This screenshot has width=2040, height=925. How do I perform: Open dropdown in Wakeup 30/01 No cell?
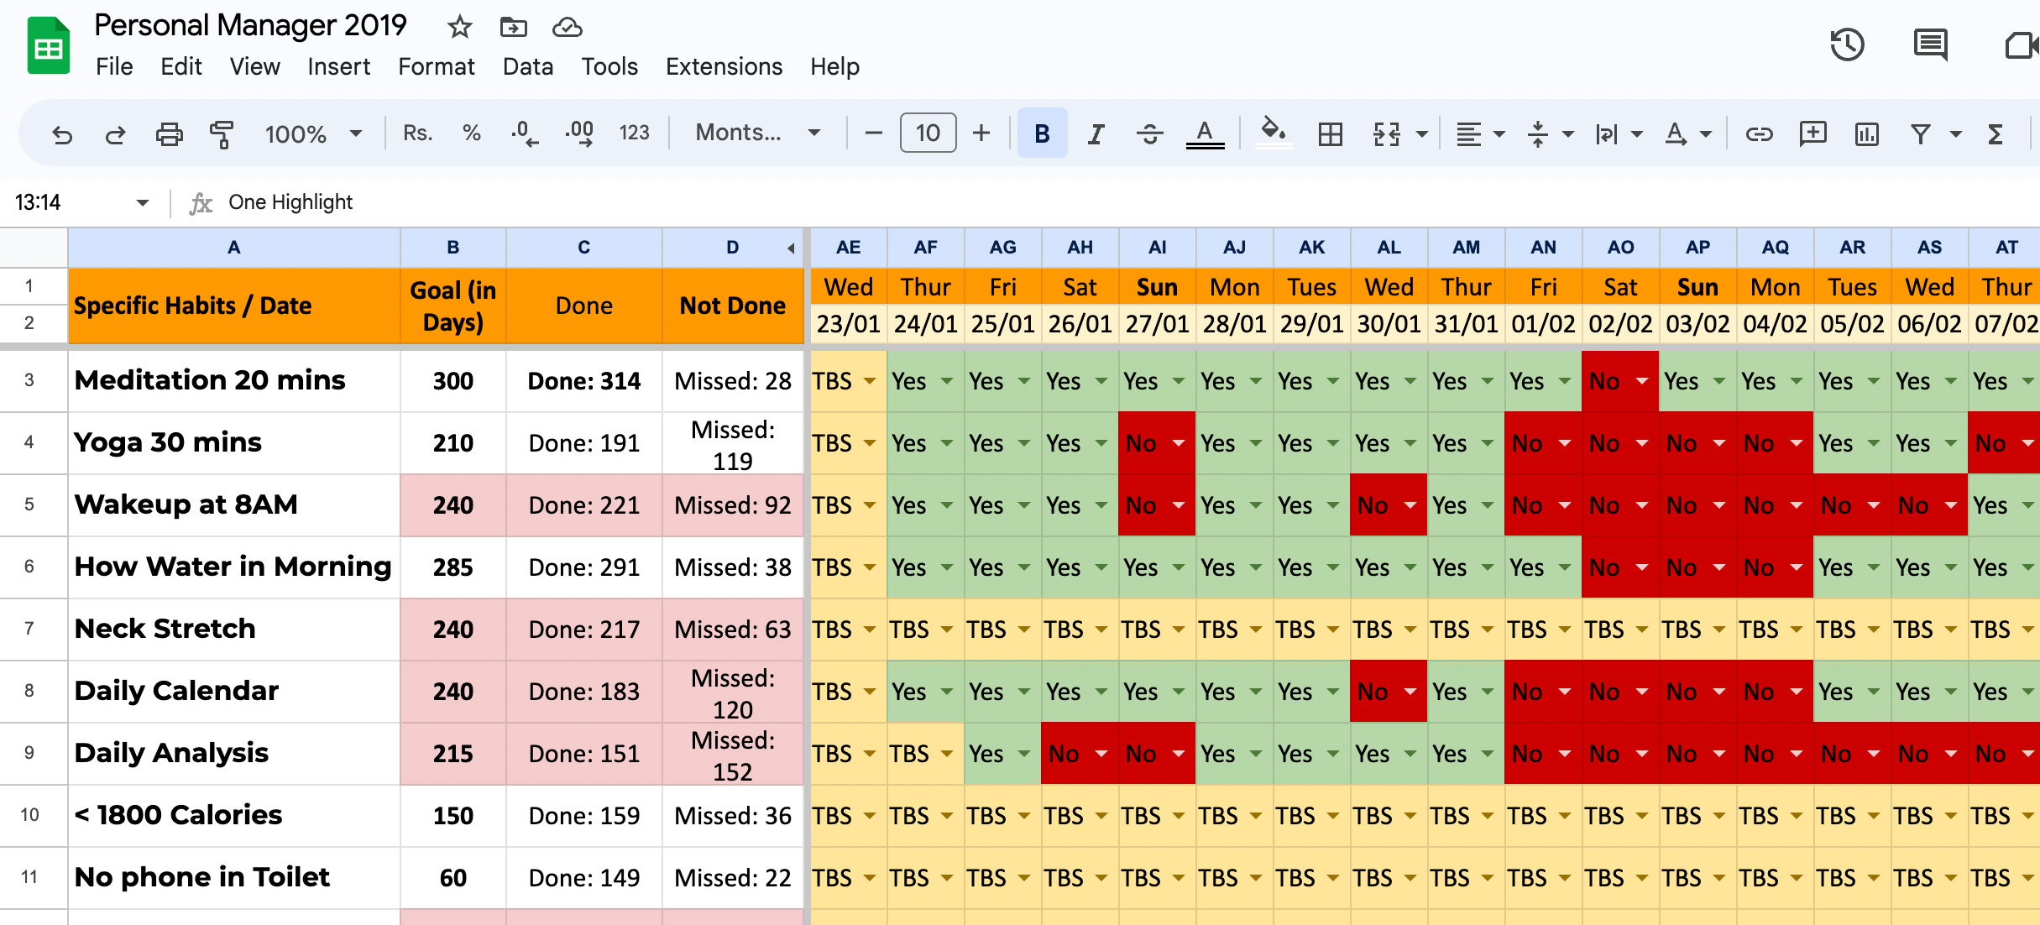pos(1410,505)
